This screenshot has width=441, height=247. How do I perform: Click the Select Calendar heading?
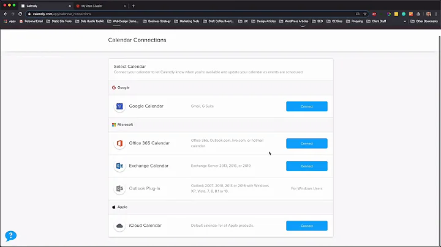130,67
